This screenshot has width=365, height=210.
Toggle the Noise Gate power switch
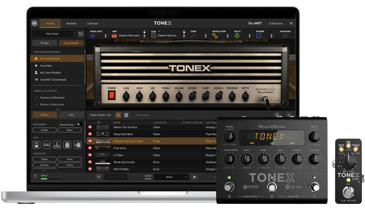(105, 36)
